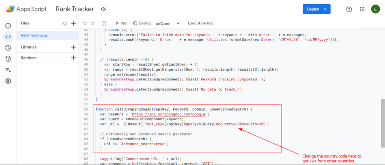Image resolution: width=385 pixels, height=165 pixels.
Task: Select the Editor code icon in sidebar
Action: point(8,37)
